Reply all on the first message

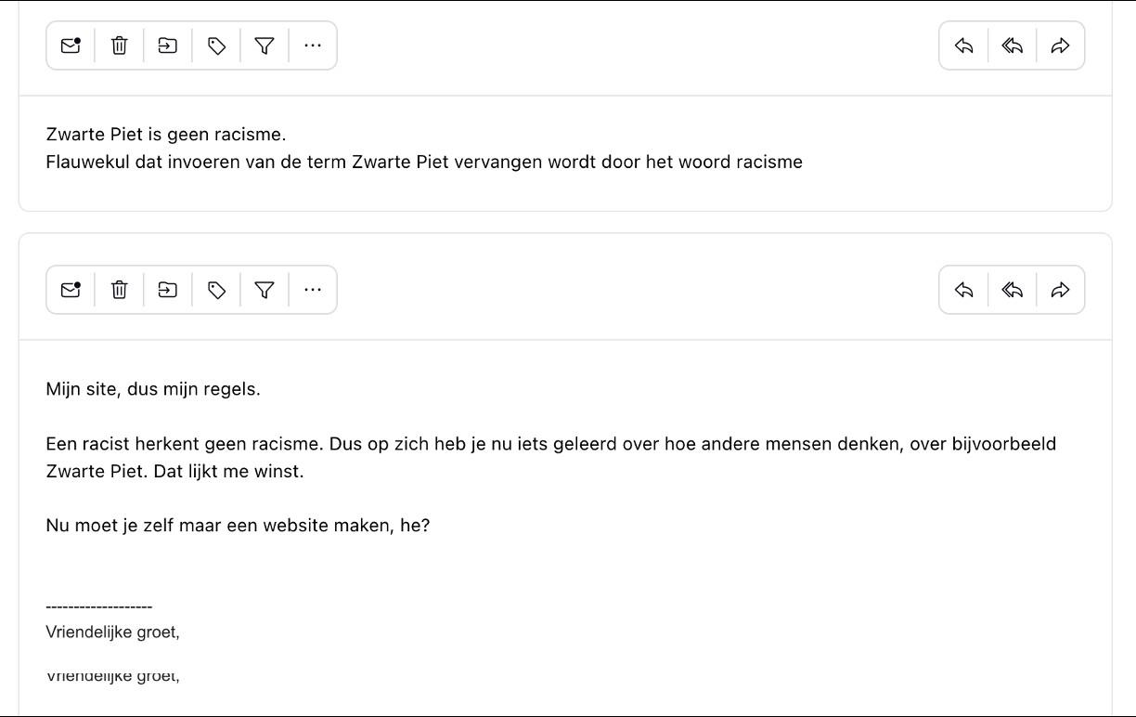[1013, 46]
